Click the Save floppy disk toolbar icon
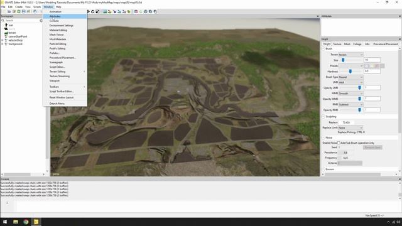Viewport: 402px width, 226px height. (24, 11)
